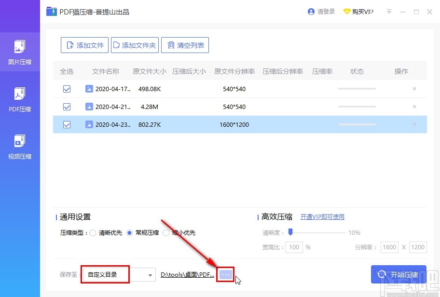Click the 添加文件夹 button
The width and height of the screenshot is (440, 297).
(x=135, y=45)
